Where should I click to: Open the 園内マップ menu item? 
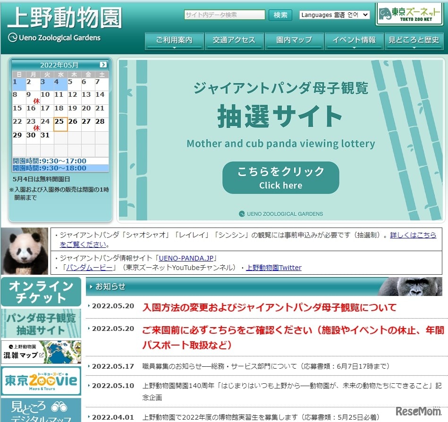[x=294, y=41]
